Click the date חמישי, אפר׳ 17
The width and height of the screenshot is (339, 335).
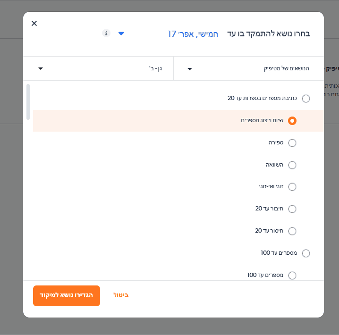pos(193,34)
